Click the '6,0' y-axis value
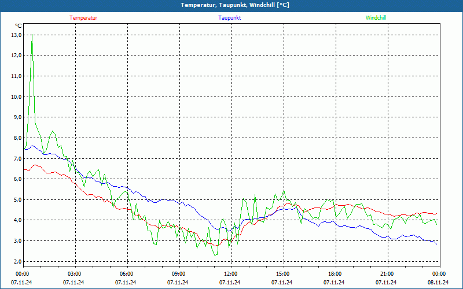The height and width of the screenshot is (289, 463). (17, 179)
